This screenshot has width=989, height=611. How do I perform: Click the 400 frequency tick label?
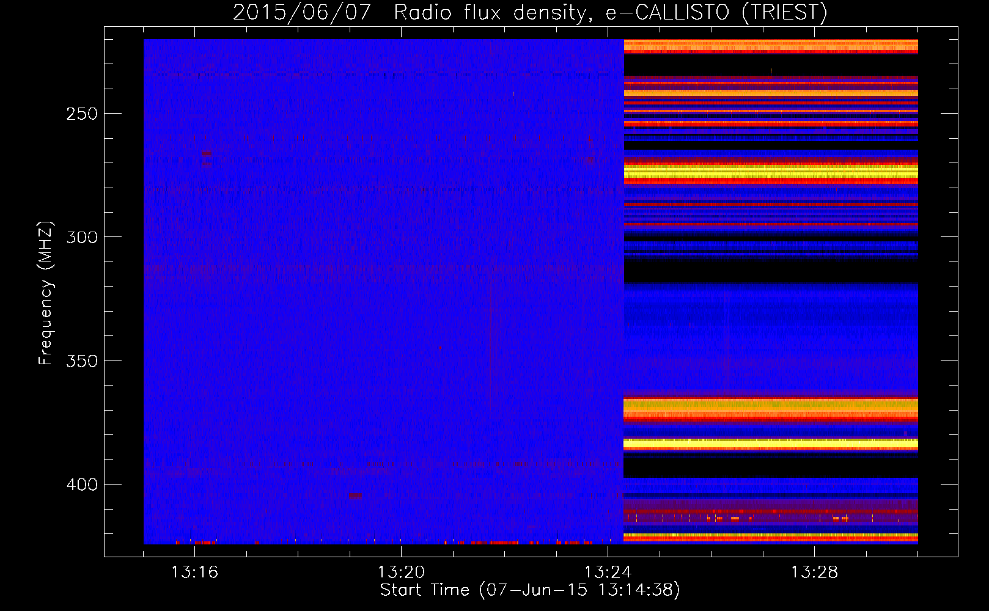[x=82, y=485]
